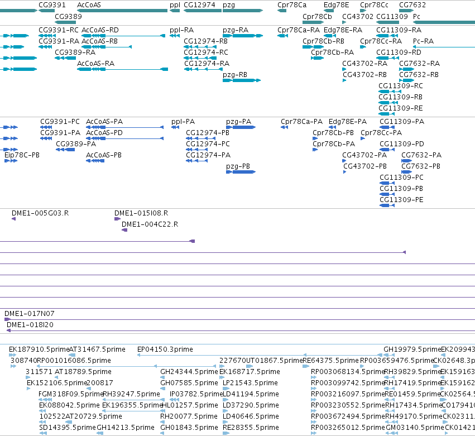Click the pzg-PA protein label

coord(239,122)
